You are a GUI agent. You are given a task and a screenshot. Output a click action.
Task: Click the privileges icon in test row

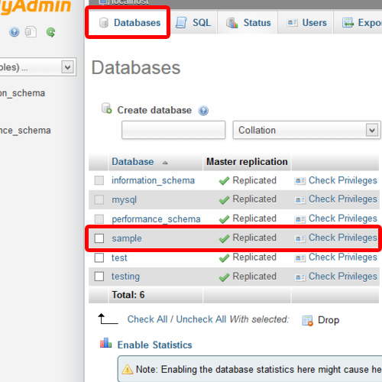pyautogui.click(x=299, y=258)
